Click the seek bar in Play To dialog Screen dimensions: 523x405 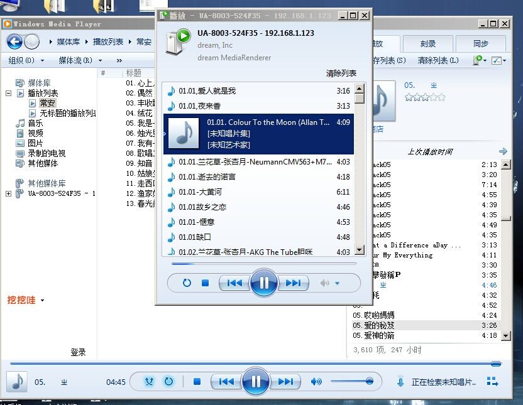[264, 264]
